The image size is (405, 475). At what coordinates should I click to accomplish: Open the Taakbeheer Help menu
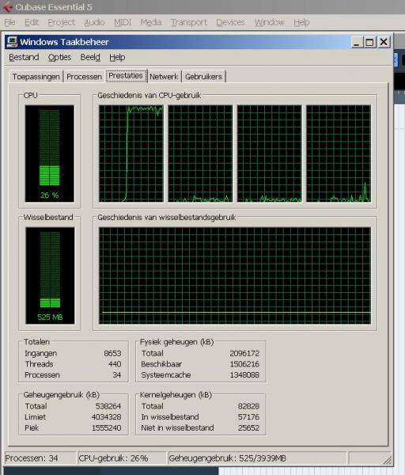(x=117, y=57)
